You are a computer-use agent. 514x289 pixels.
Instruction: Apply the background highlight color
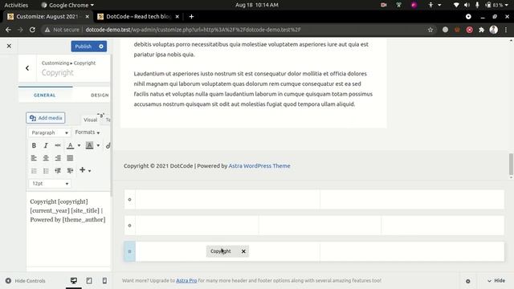pyautogui.click(x=89, y=145)
